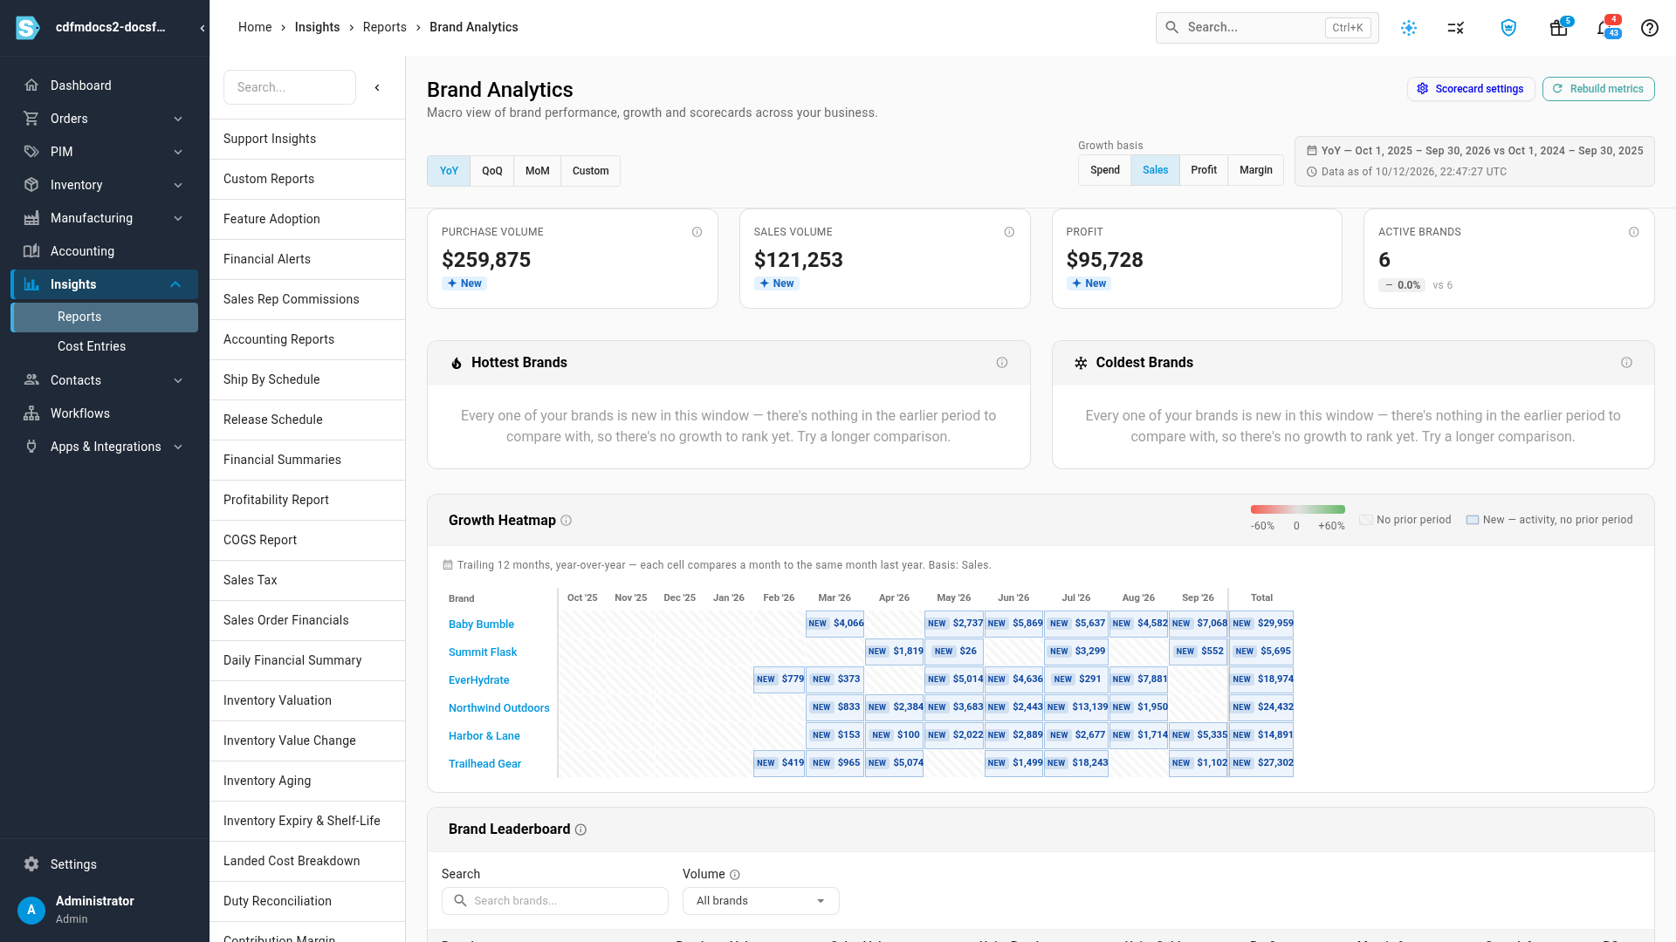Viewport: 1676px width, 942px height.
Task: Show info for Sales Volume card
Action: tap(1009, 232)
